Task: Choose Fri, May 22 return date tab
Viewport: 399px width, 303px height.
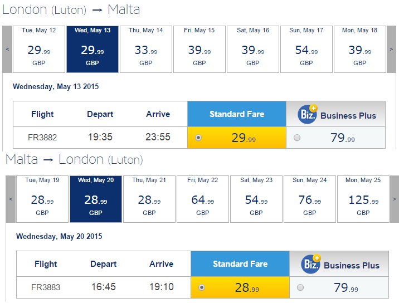Action: [x=202, y=199]
